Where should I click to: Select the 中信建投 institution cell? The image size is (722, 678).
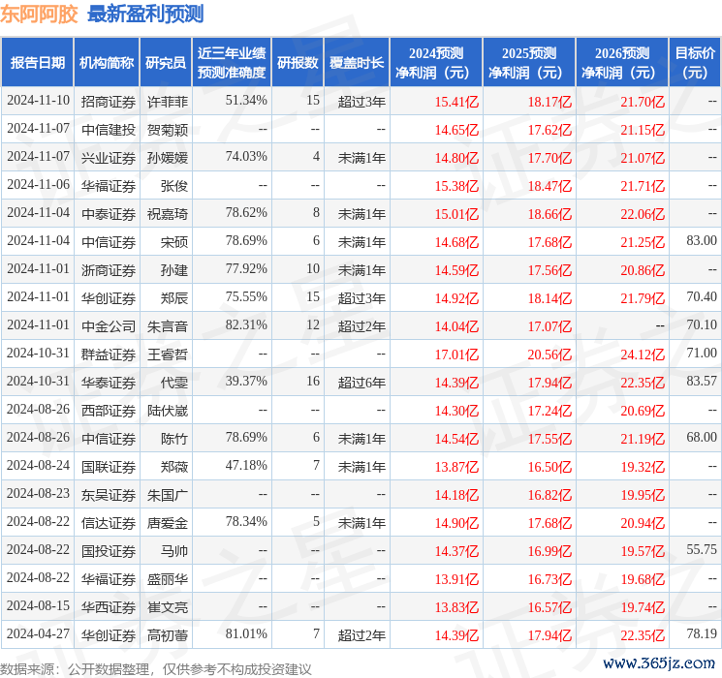(109, 130)
